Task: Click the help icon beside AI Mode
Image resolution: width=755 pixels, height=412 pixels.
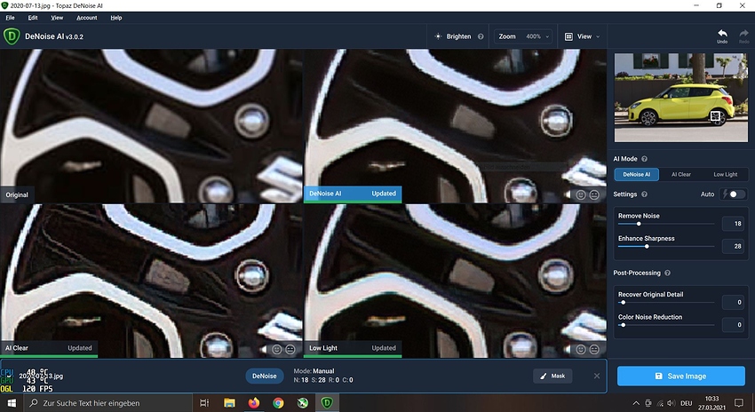Action: pyautogui.click(x=656, y=157)
